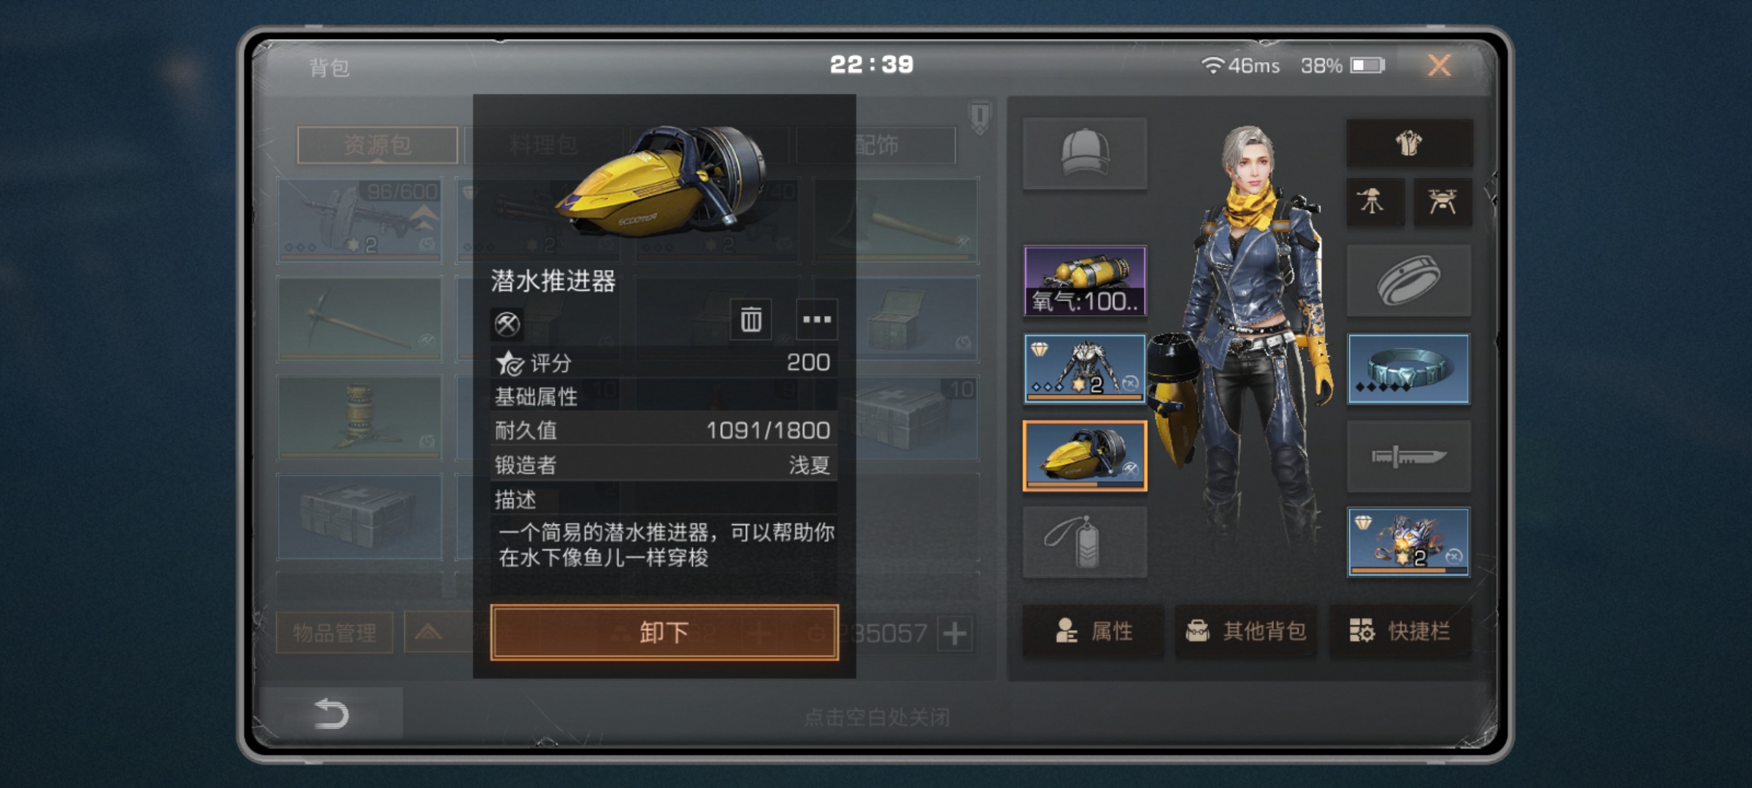Expand the upward chevron sort button
This screenshot has height=788, width=1752.
point(429,633)
